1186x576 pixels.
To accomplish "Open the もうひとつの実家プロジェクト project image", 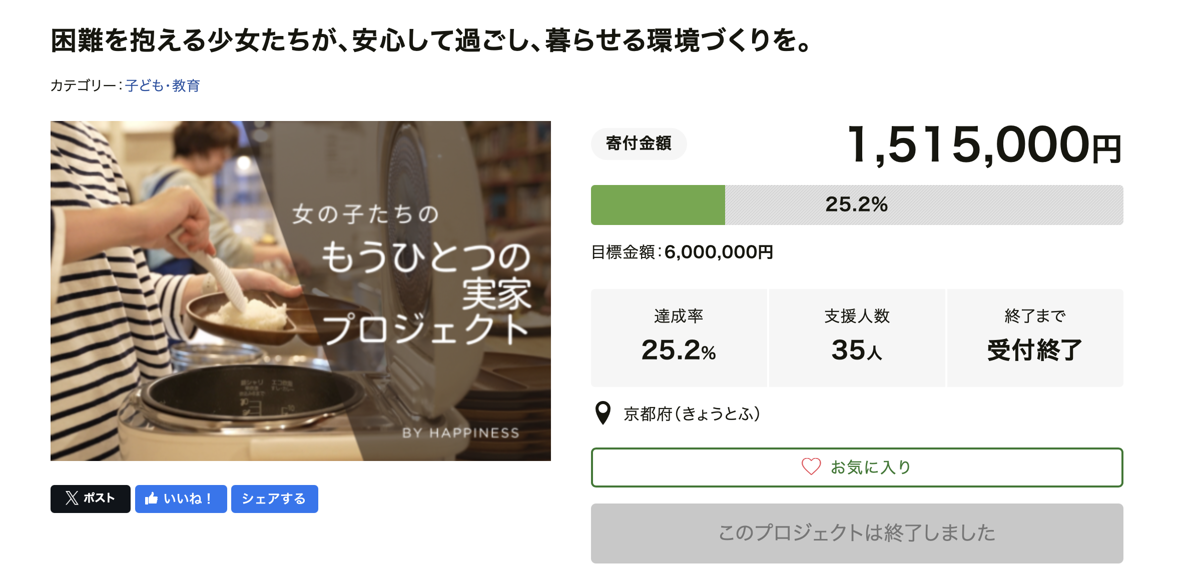I will click(300, 290).
